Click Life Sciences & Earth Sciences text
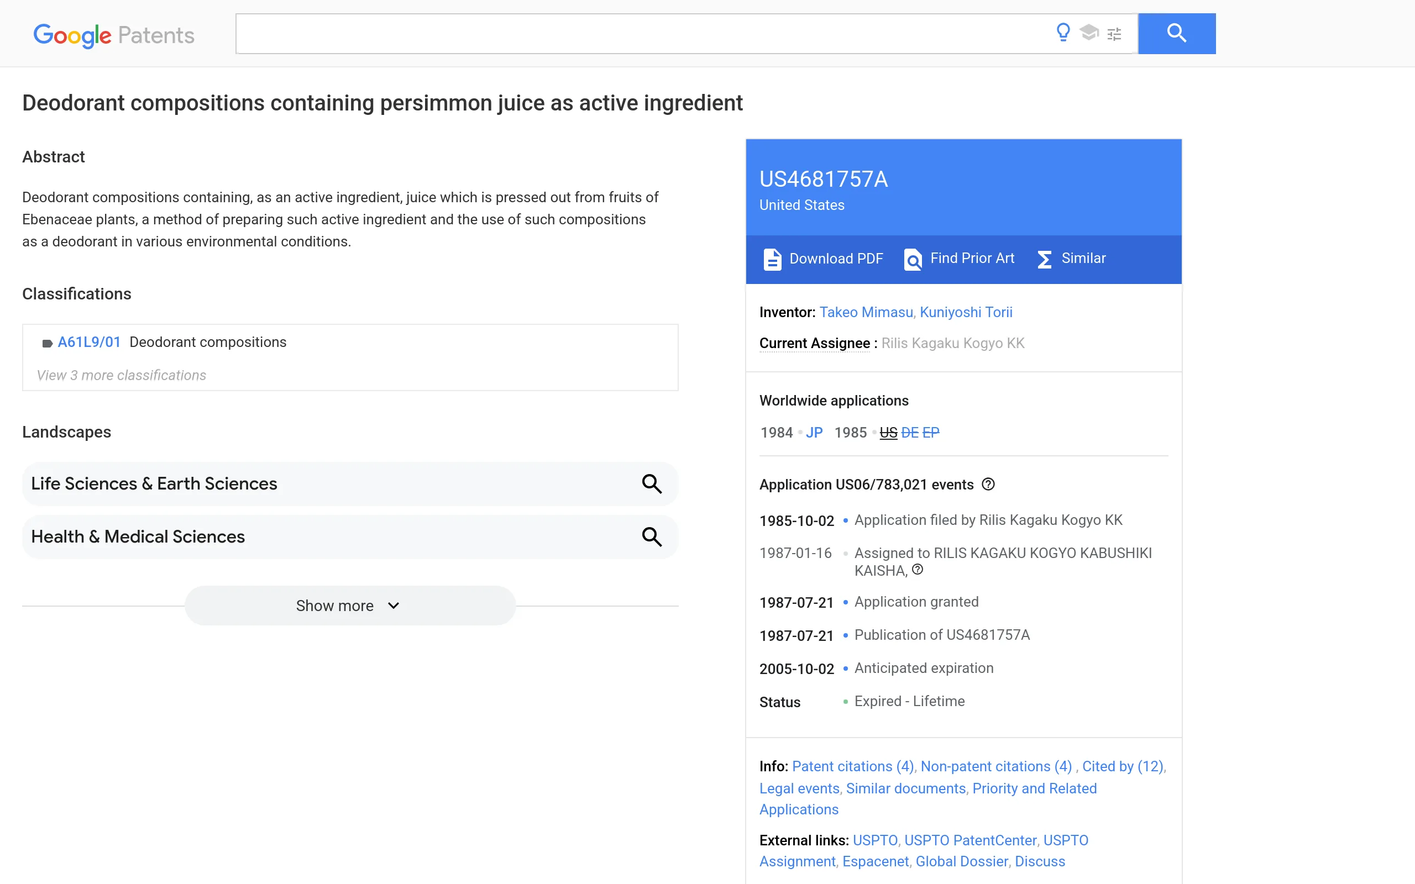This screenshot has width=1415, height=884. [x=154, y=484]
